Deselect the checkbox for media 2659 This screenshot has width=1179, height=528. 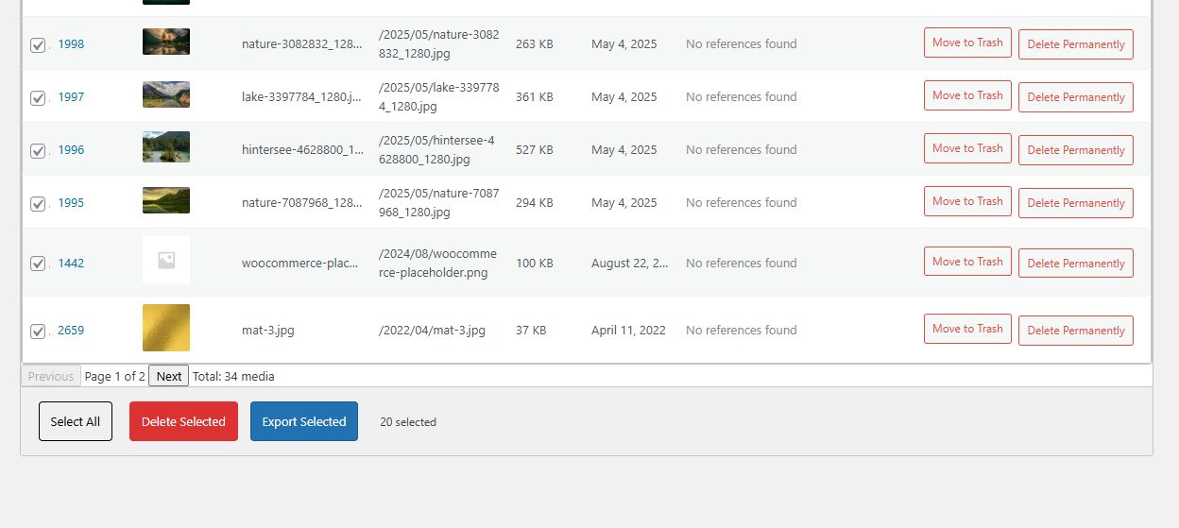[38, 332]
